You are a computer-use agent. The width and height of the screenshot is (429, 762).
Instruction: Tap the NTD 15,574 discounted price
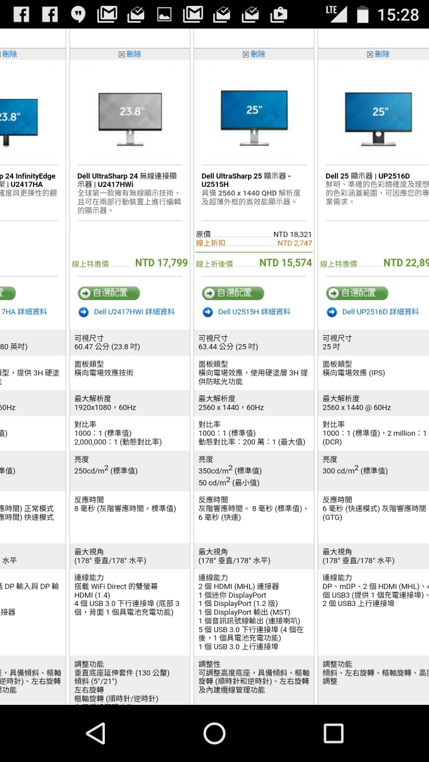[x=285, y=263]
